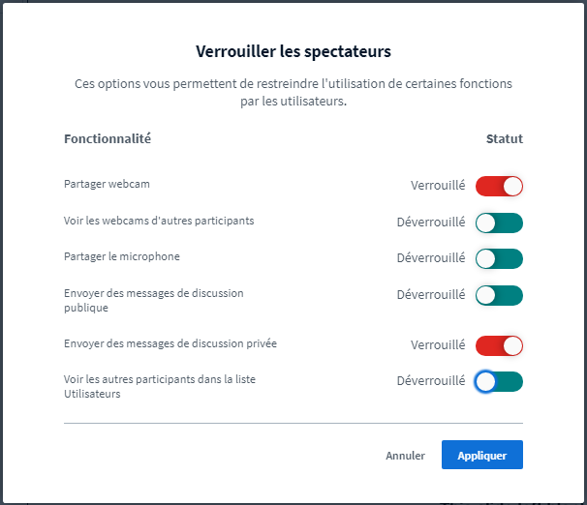Select the 'Partager le microphone' label
The height and width of the screenshot is (505, 587).
point(122,256)
